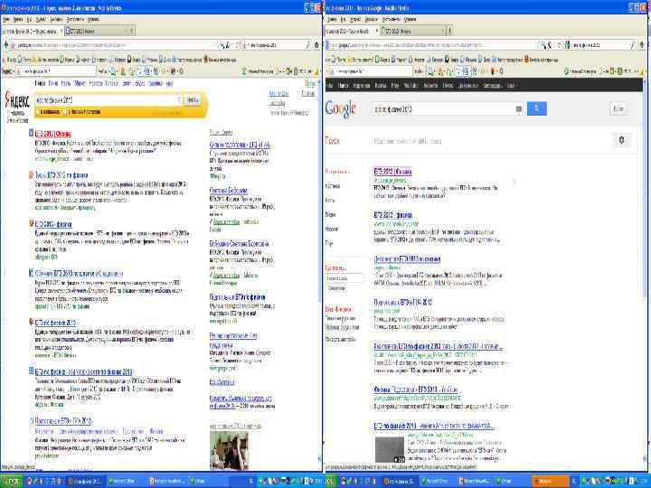Screen dimensions: 651x488
Task: Click the Yandex Найти button
Action: coord(193,100)
